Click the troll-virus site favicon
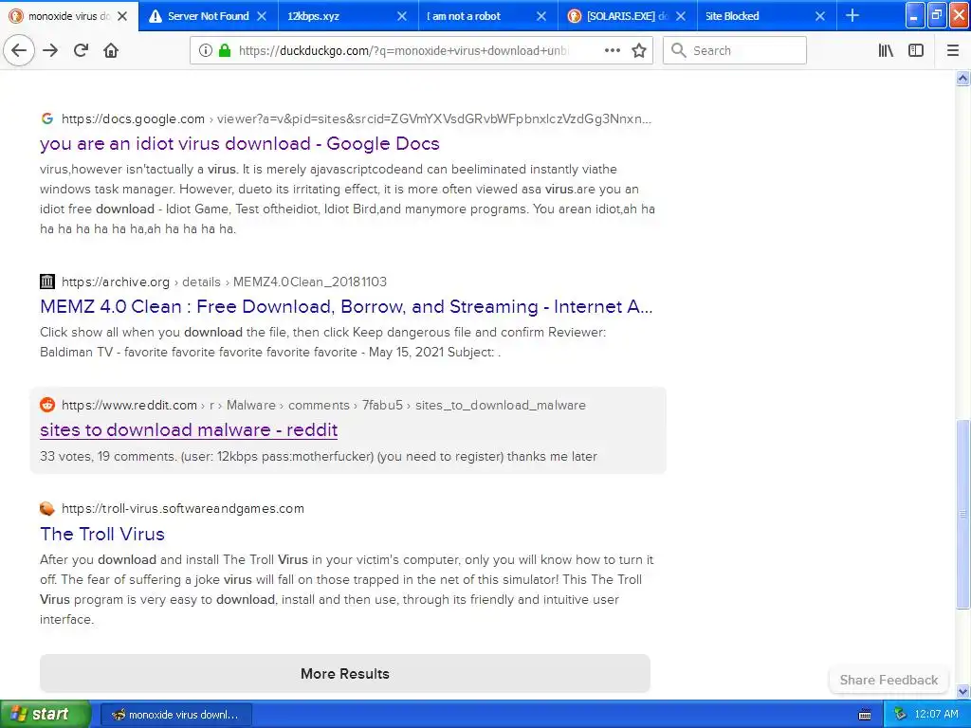The width and height of the screenshot is (971, 728). point(47,508)
